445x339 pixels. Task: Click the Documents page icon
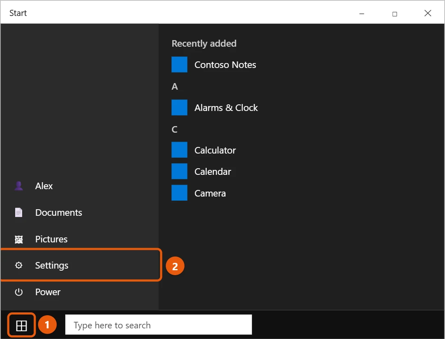click(19, 212)
